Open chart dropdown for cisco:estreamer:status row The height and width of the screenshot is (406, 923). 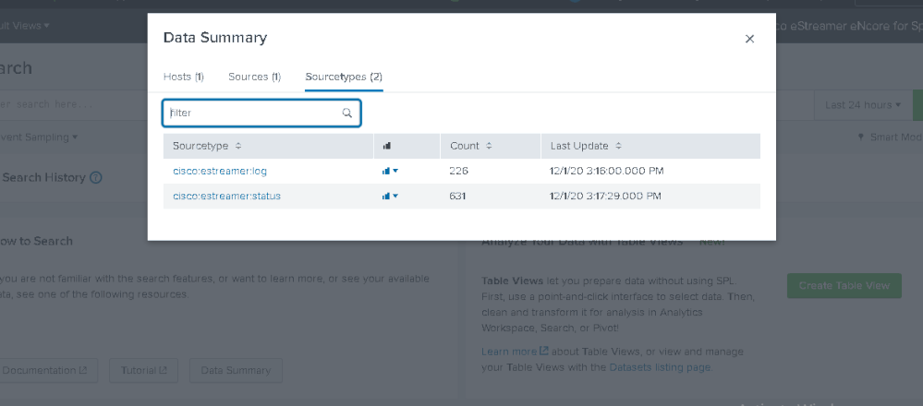[390, 196]
